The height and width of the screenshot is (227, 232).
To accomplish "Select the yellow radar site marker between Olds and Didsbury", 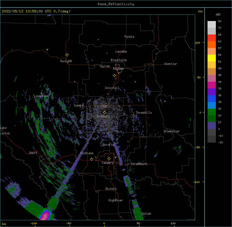I will click(104, 112).
